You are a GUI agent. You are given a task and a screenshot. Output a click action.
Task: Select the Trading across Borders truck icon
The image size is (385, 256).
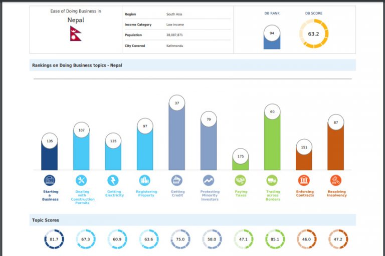(x=272, y=180)
